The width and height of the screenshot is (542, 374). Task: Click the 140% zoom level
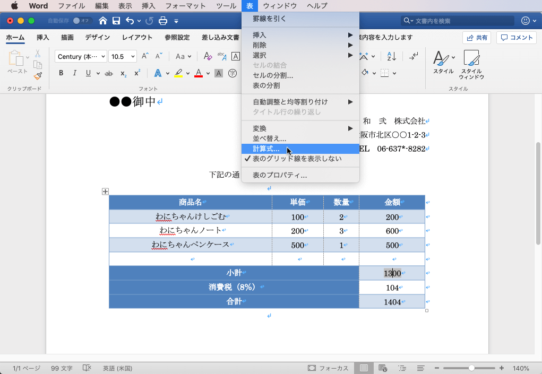(521, 369)
